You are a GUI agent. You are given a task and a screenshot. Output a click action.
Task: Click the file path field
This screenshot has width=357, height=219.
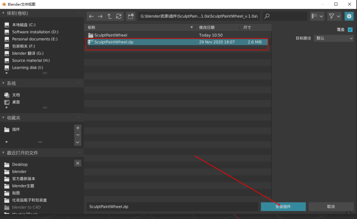coord(199,16)
